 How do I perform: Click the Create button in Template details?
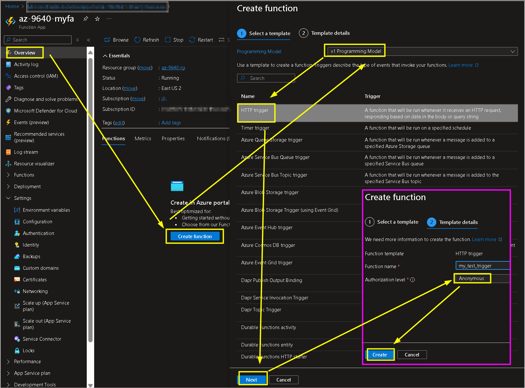tap(380, 354)
